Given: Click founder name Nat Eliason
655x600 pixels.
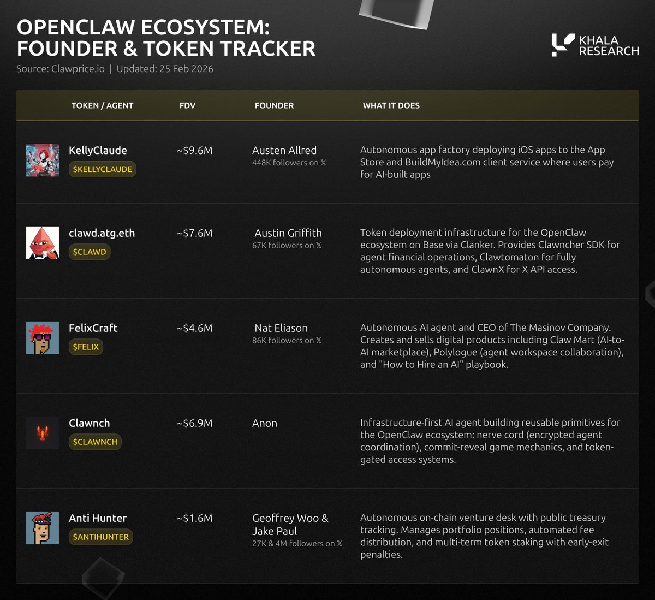Looking at the screenshot, I should tap(281, 328).
